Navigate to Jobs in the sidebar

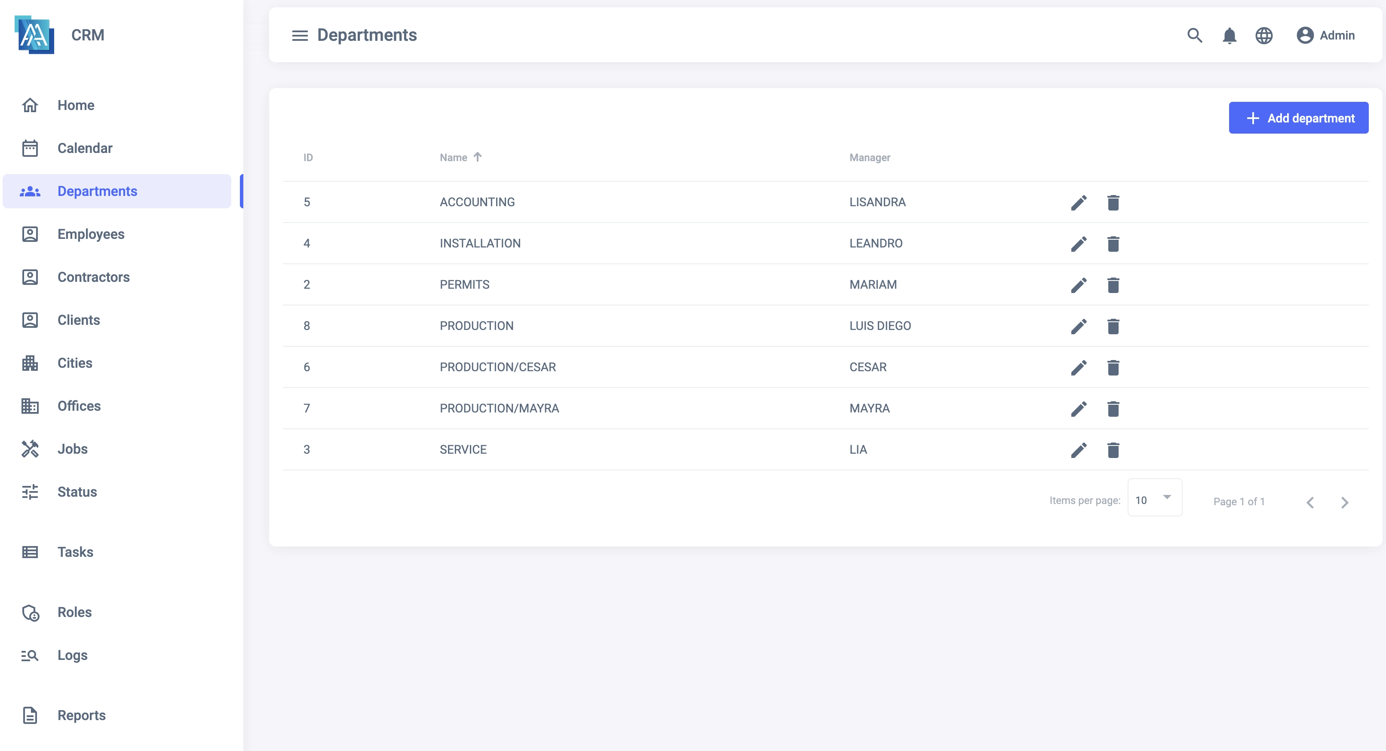[72, 449]
